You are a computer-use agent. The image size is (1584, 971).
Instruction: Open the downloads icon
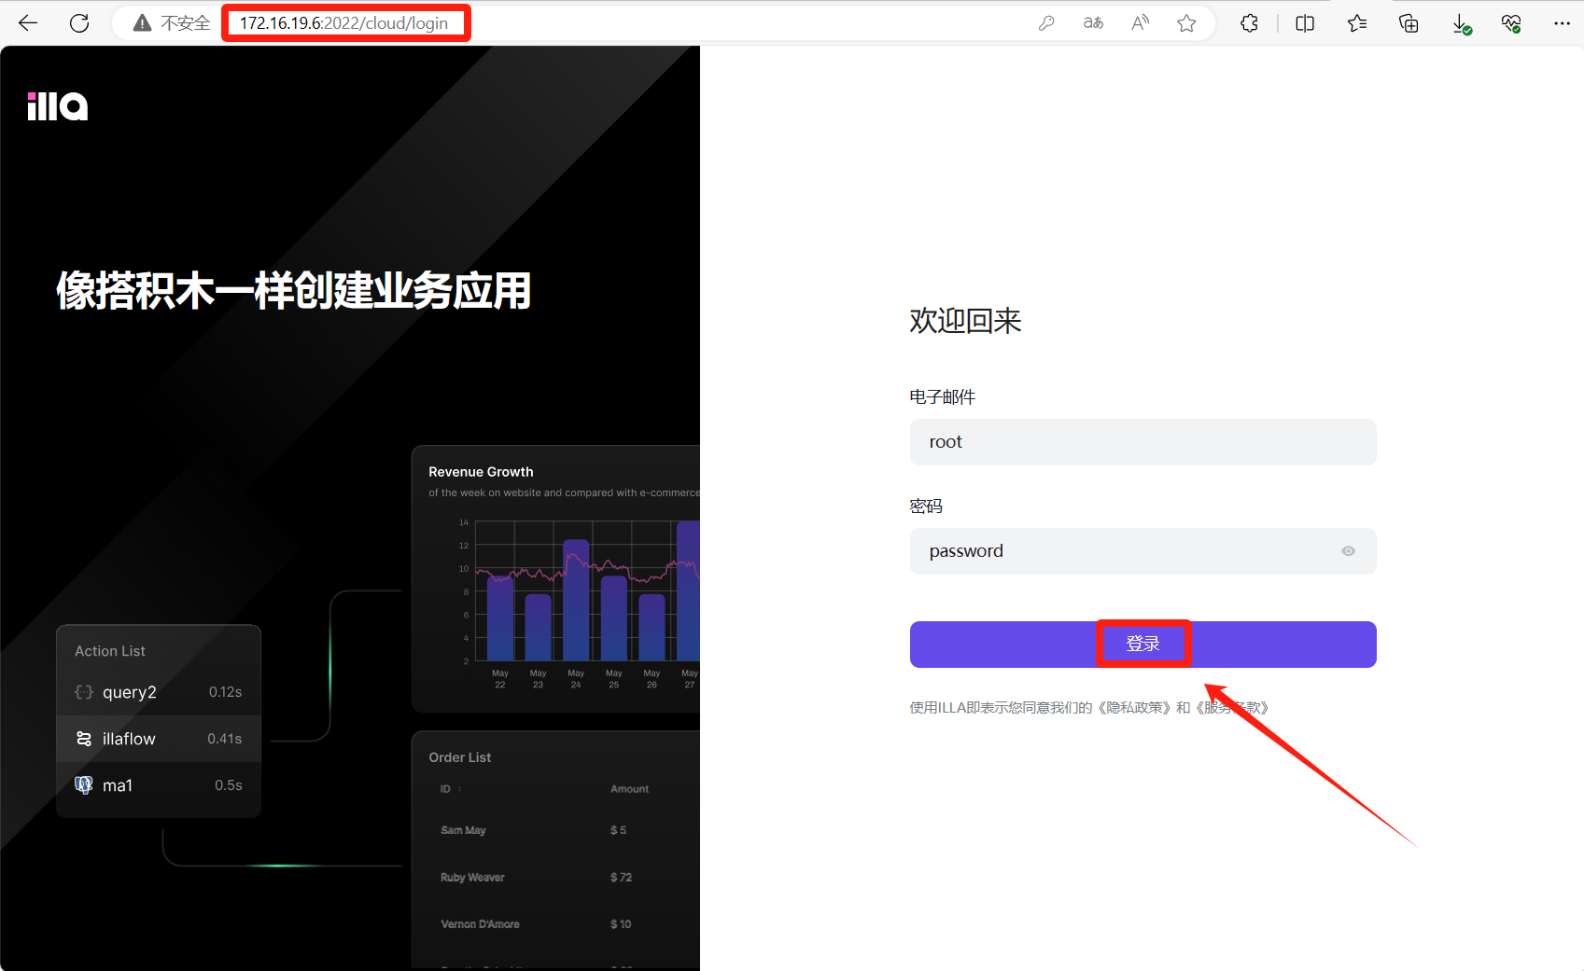click(x=1461, y=24)
